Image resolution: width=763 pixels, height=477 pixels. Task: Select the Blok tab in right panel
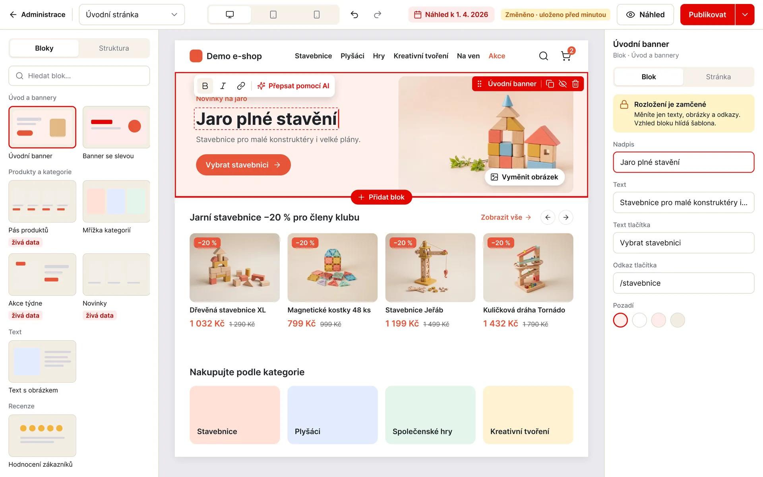point(649,77)
